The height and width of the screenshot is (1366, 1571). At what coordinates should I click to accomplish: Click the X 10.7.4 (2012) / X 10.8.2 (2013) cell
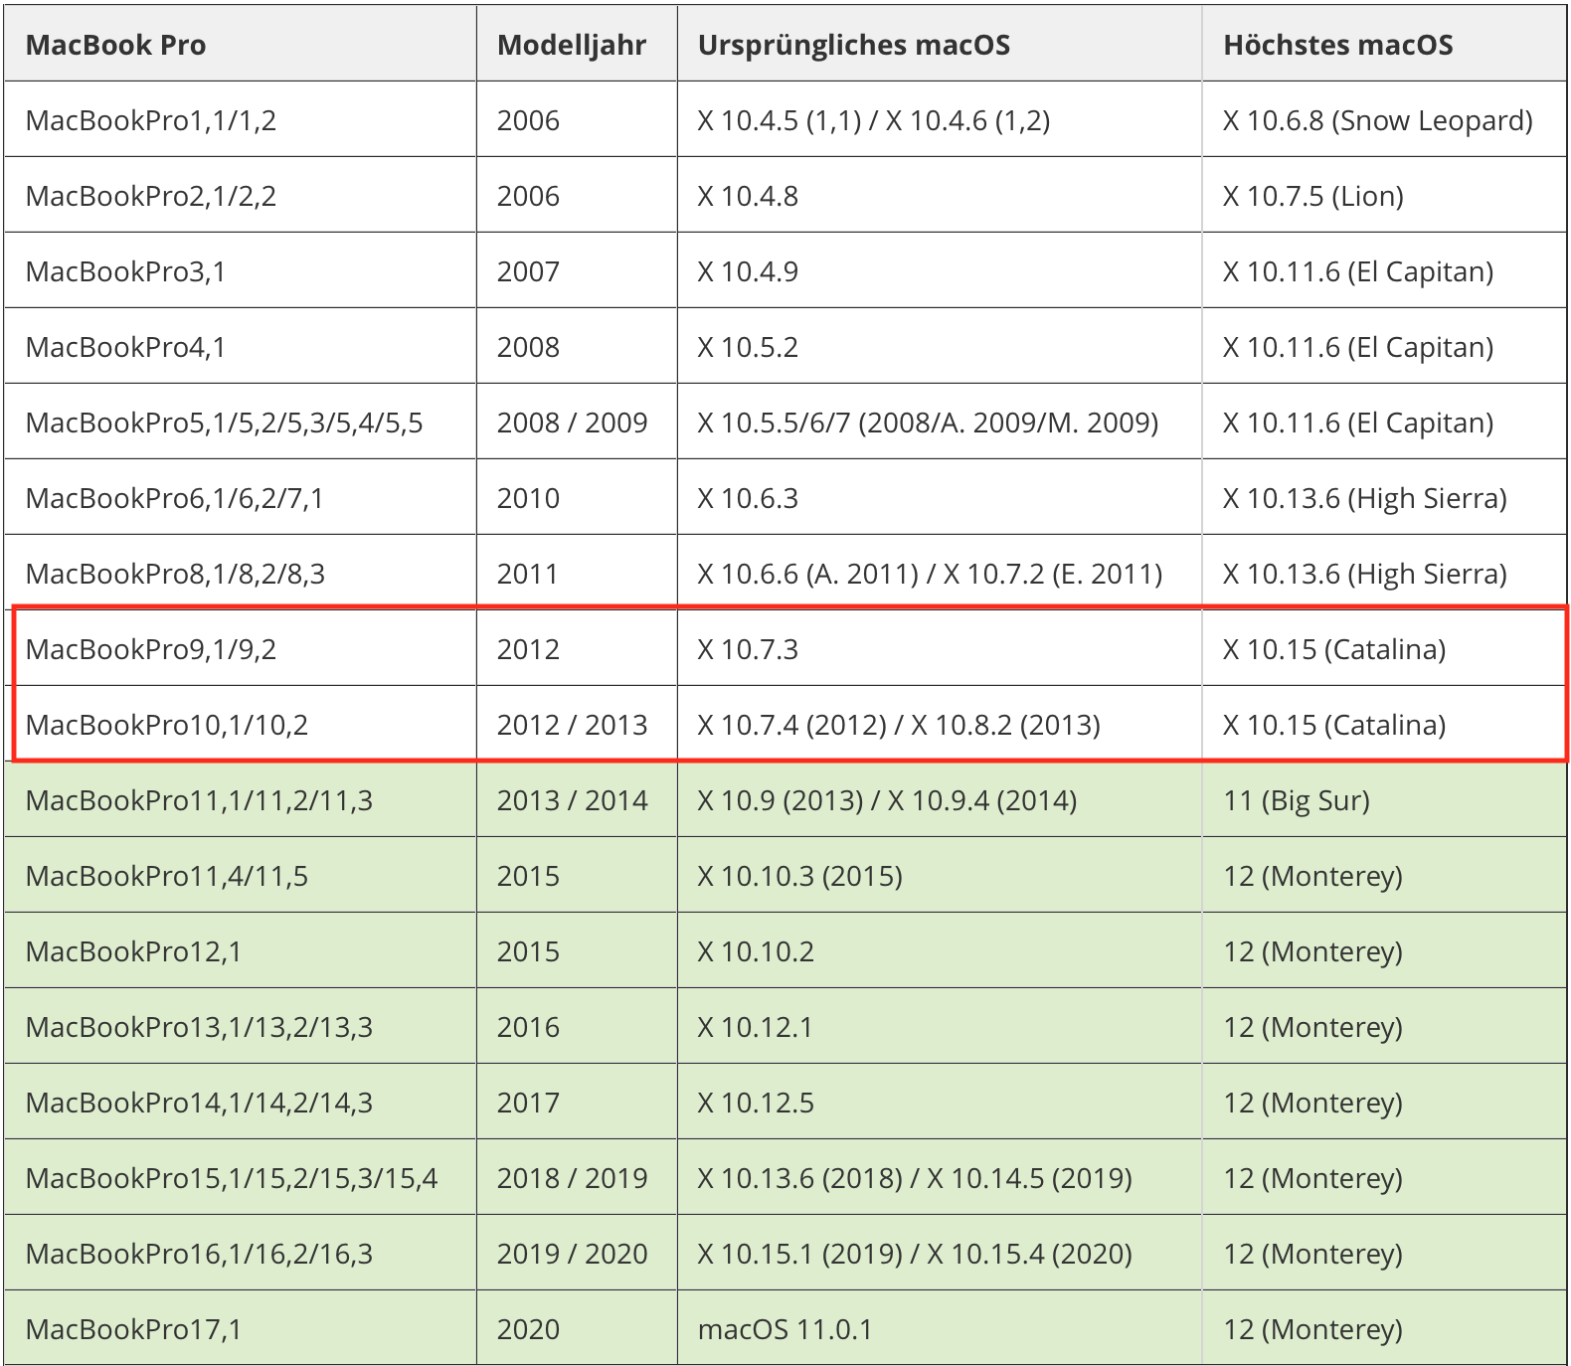(x=899, y=725)
